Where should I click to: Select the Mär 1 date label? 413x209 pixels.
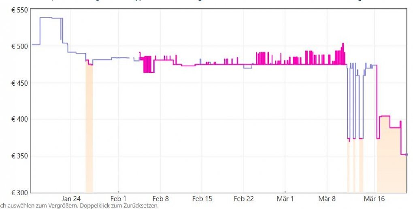(x=285, y=199)
